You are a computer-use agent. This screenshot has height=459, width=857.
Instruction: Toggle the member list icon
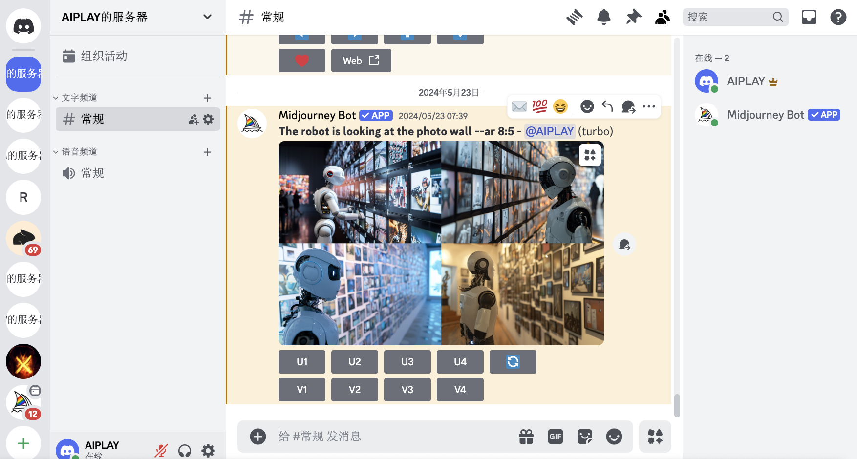pyautogui.click(x=663, y=17)
